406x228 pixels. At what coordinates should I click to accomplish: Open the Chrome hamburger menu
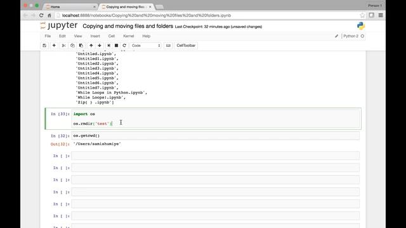(381, 15)
